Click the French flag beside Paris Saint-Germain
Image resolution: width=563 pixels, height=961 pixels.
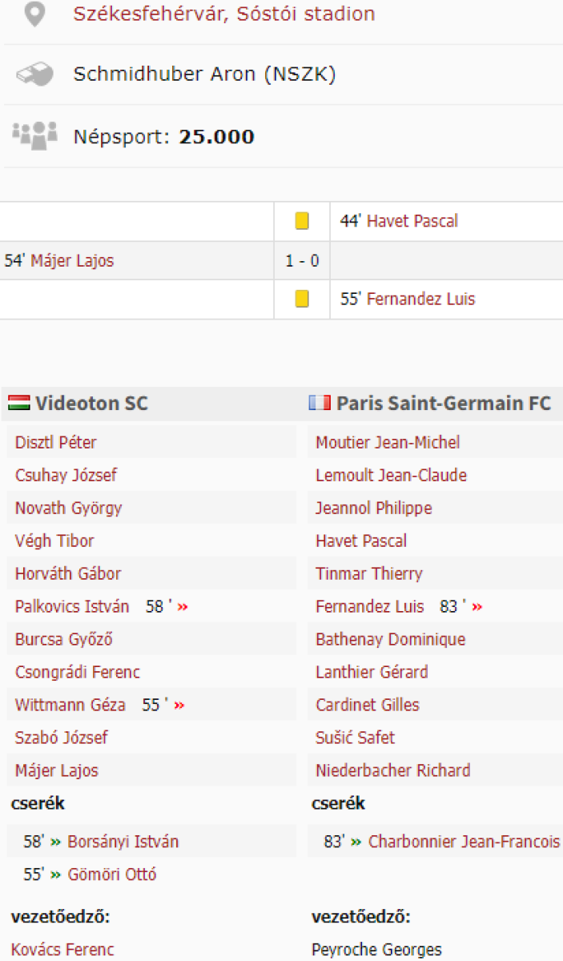click(320, 403)
